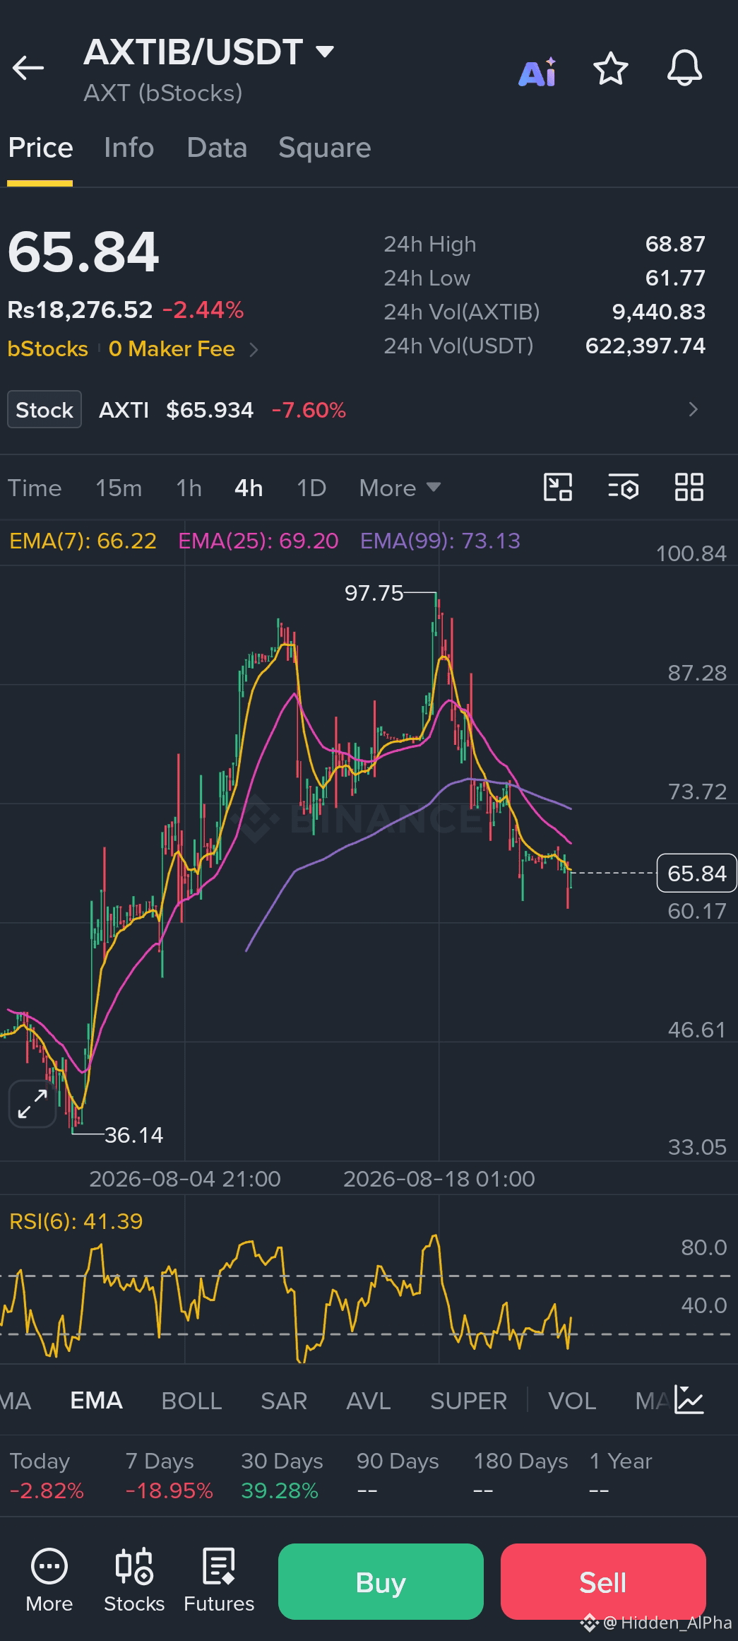The image size is (738, 1641).
Task: Tap the 36.14 low price label
Action: point(134,1135)
